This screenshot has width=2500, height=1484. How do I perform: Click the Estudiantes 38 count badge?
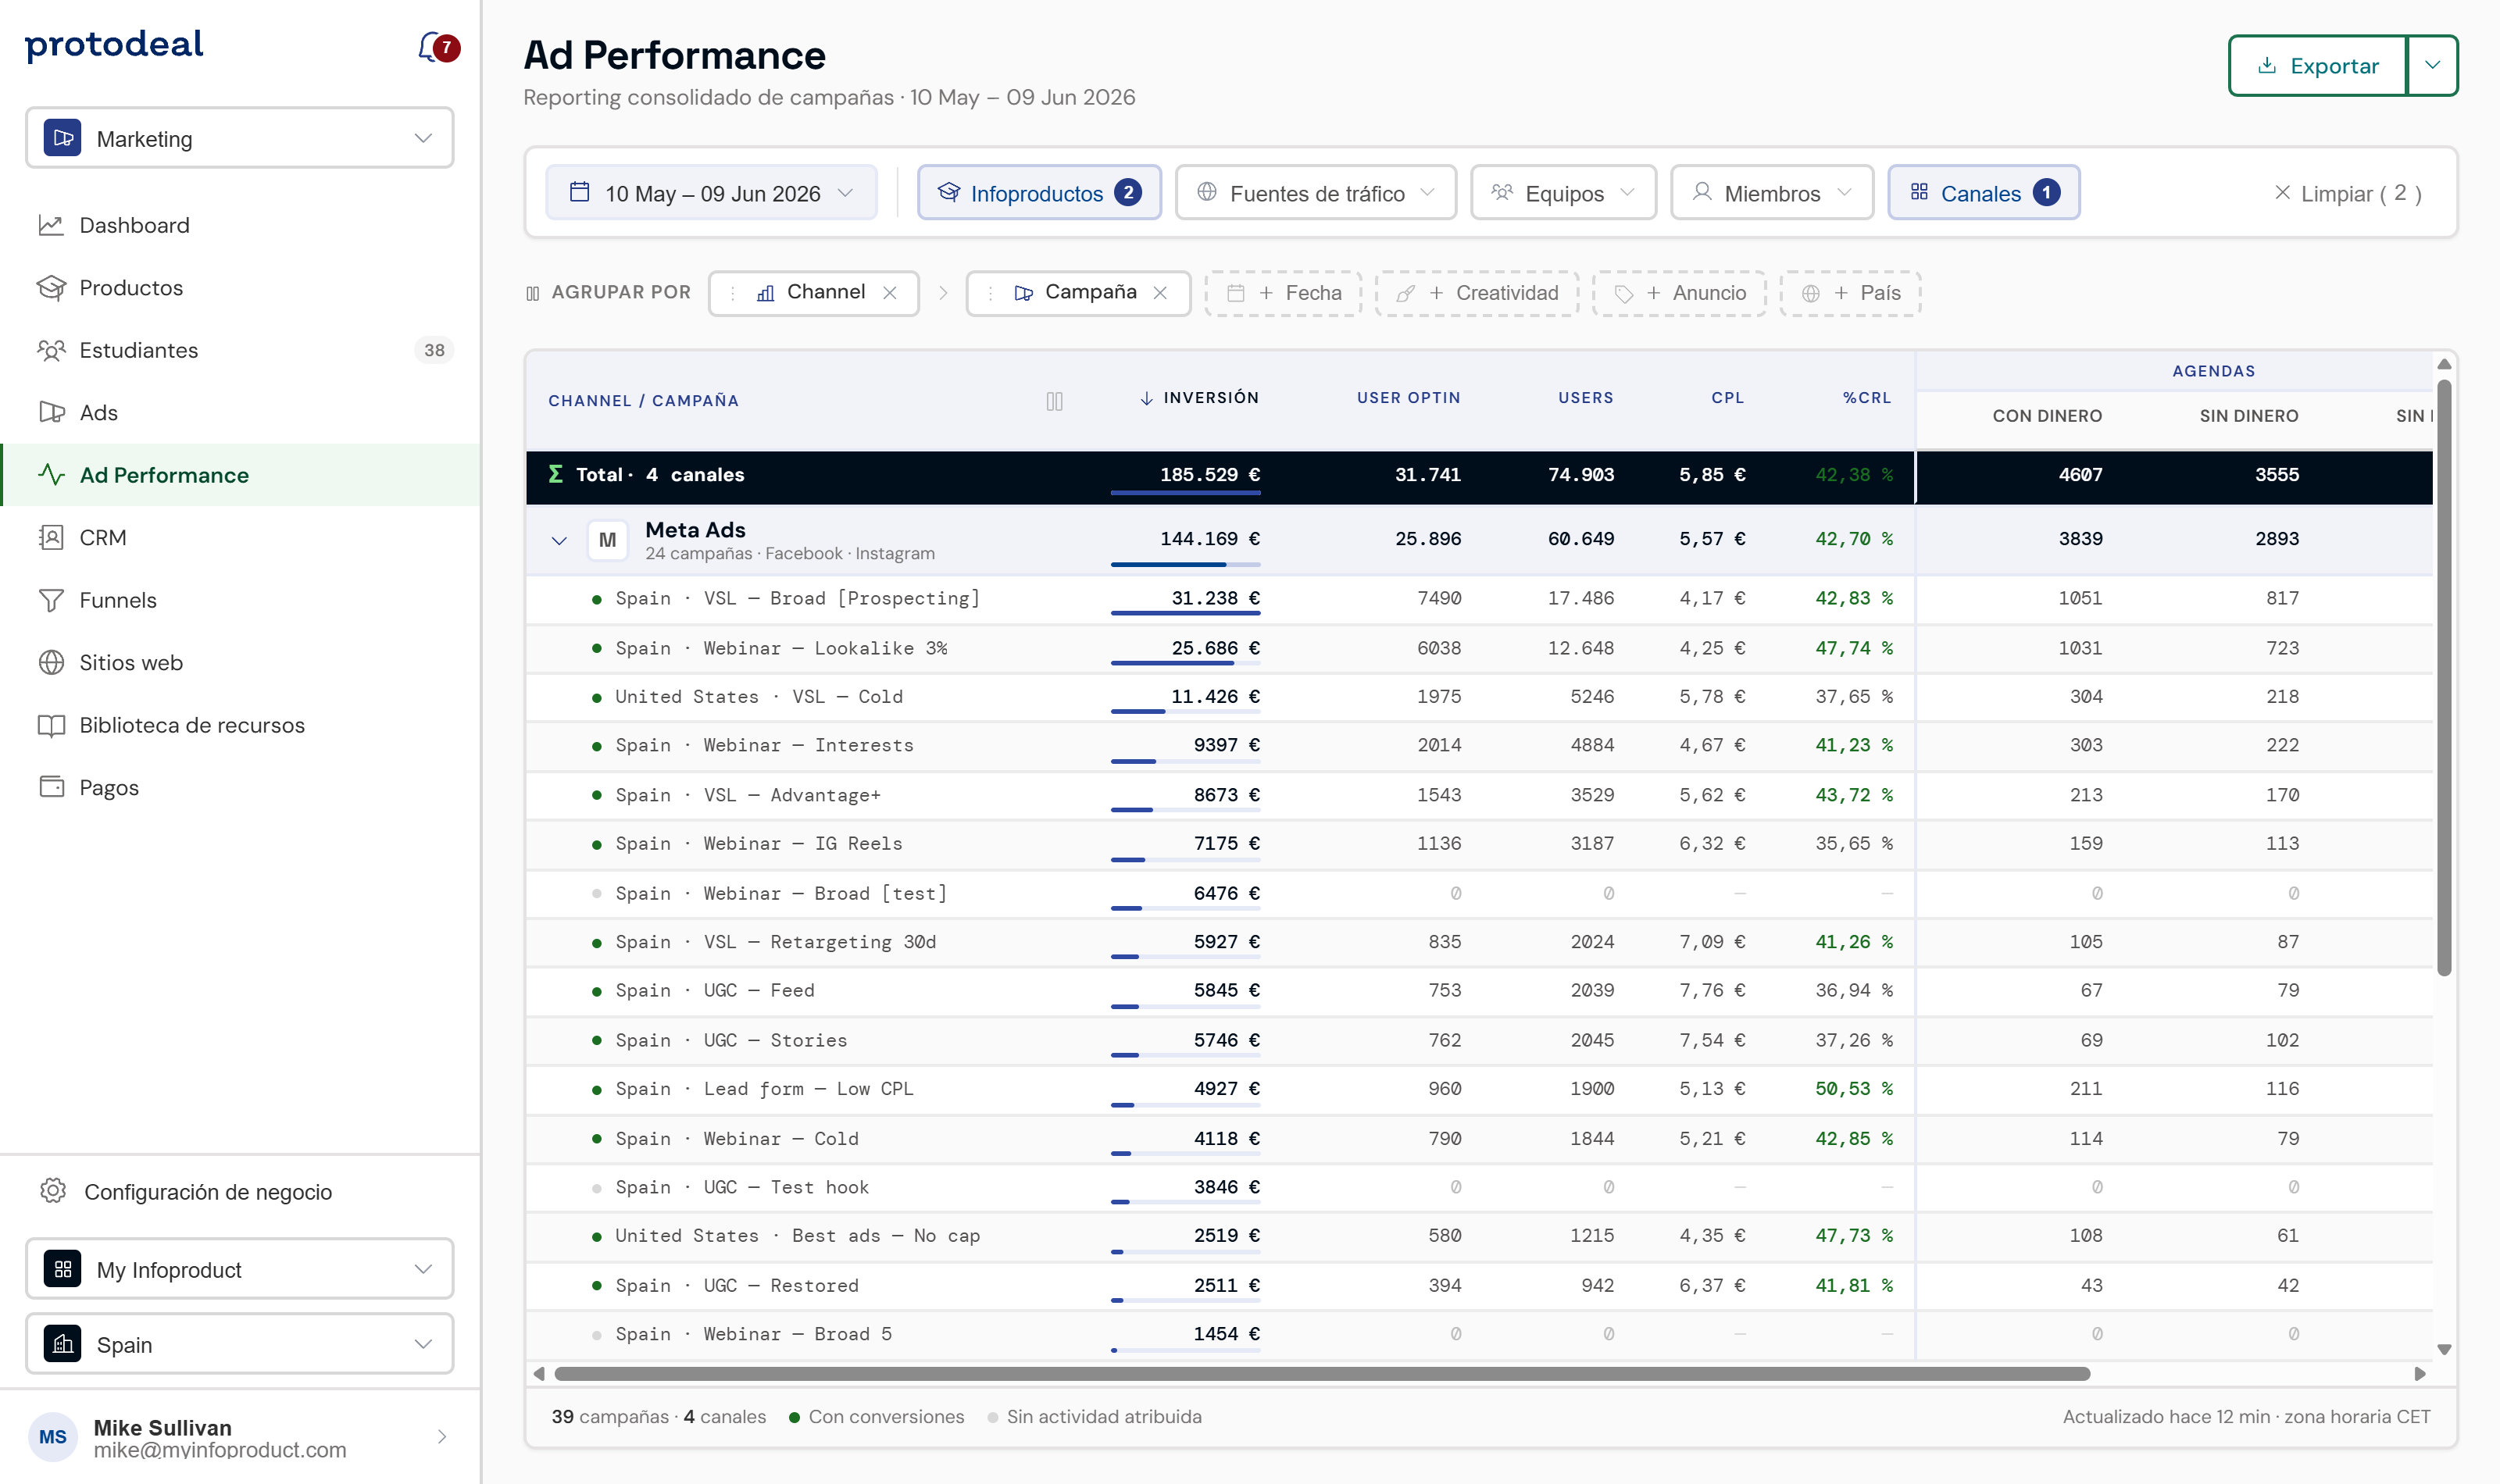point(434,350)
